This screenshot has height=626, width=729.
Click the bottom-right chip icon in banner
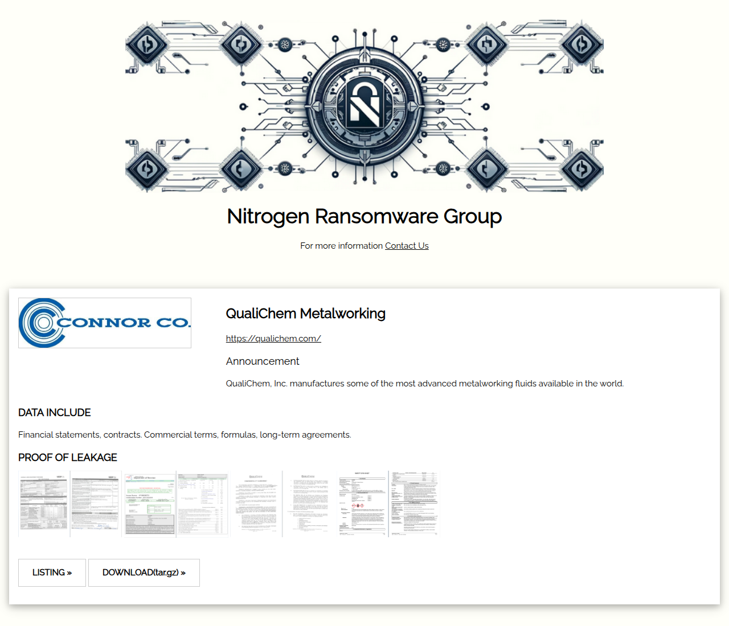point(581,169)
